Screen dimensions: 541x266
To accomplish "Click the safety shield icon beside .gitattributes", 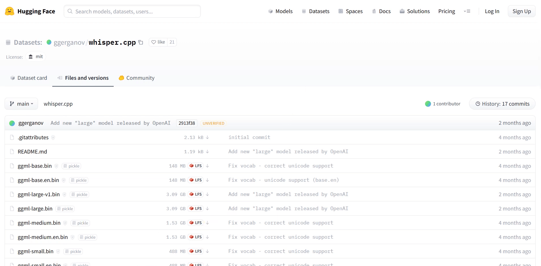I will [x=53, y=138].
